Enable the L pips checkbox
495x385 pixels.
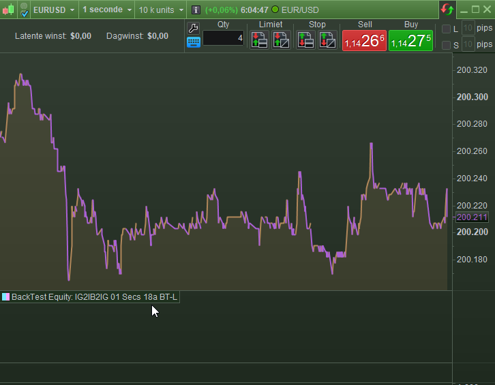tap(446, 29)
